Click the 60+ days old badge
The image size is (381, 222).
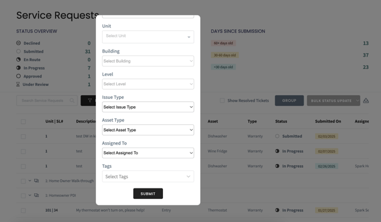[x=223, y=43]
